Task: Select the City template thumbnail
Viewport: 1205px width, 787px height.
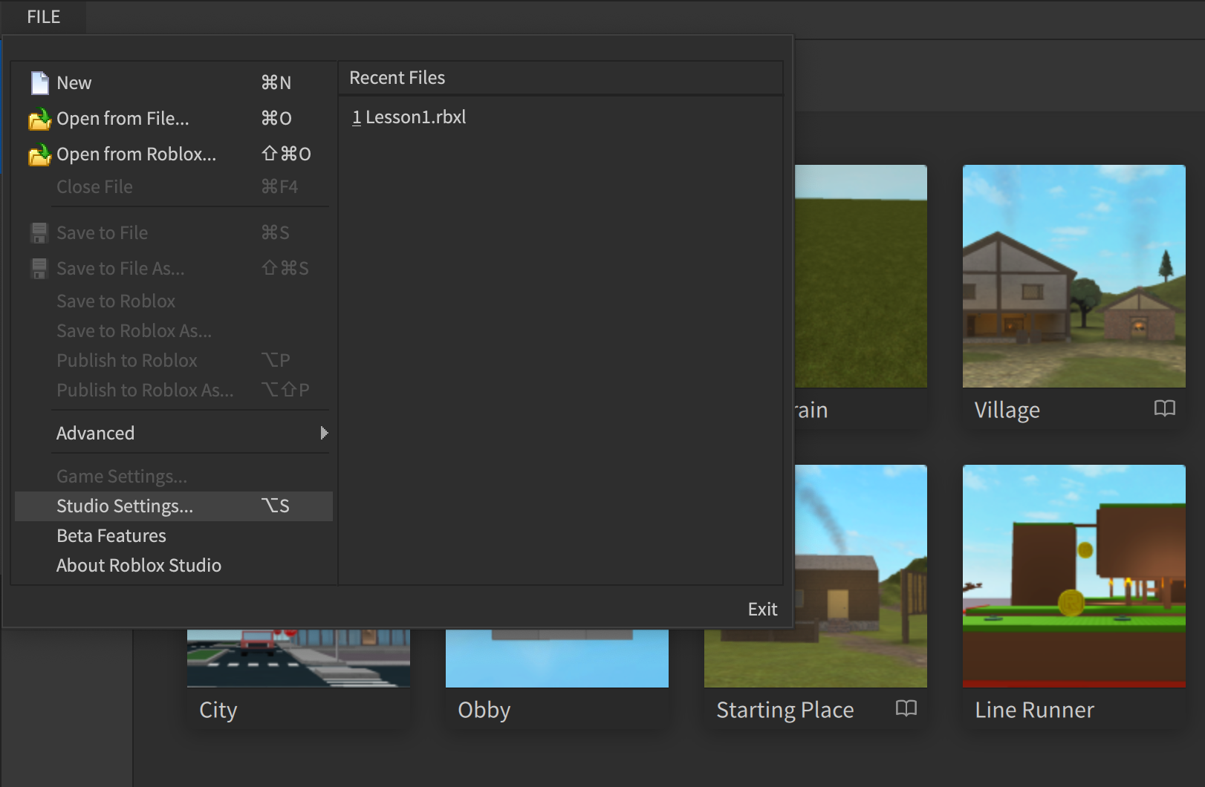Action: click(x=299, y=658)
